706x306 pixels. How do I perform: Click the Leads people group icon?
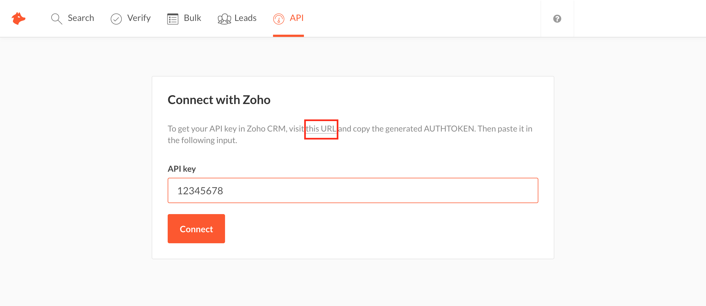[x=224, y=19]
